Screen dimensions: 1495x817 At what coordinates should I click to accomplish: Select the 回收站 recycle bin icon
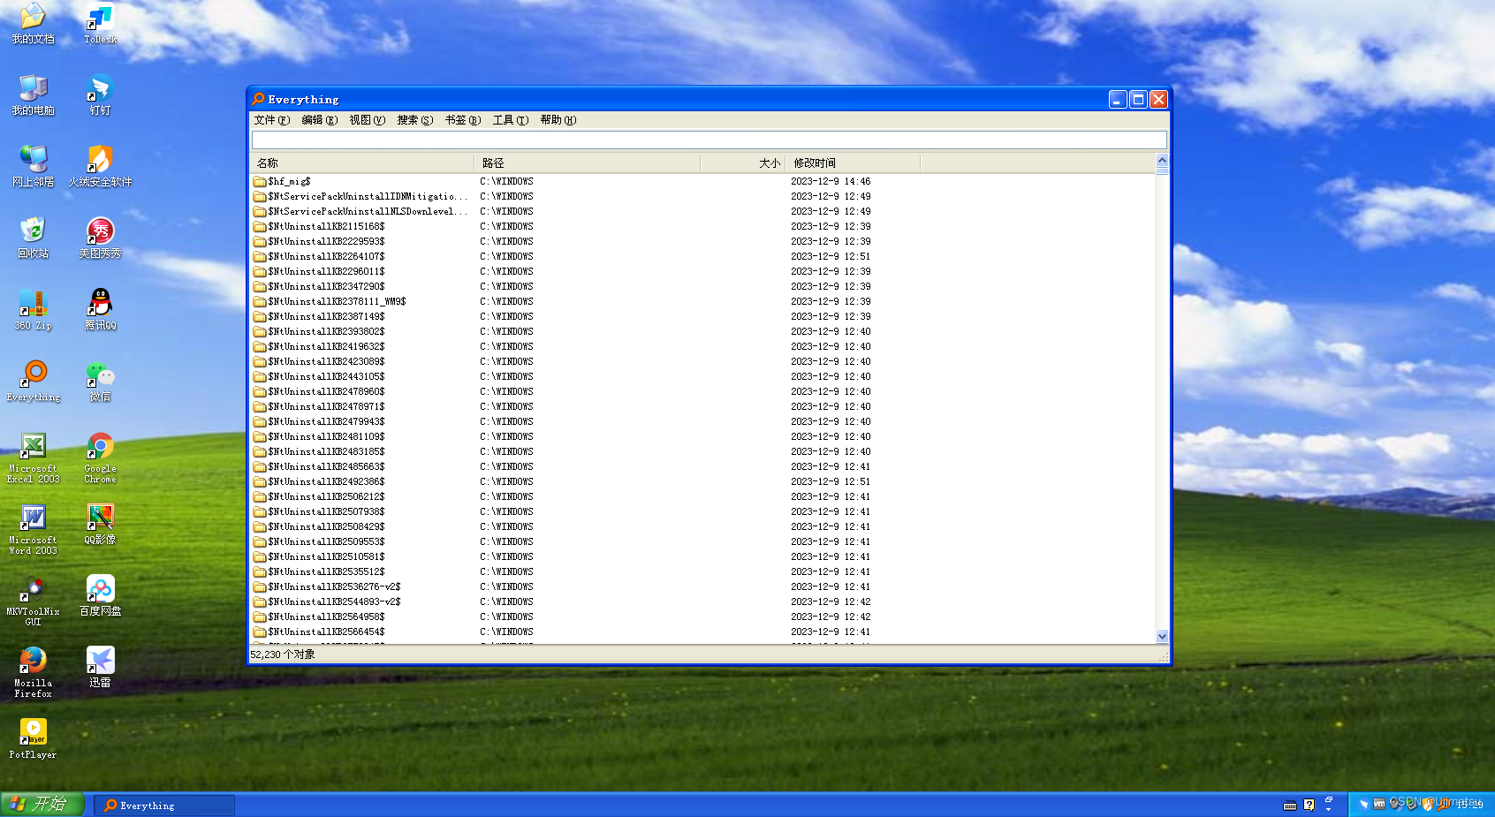pyautogui.click(x=33, y=238)
